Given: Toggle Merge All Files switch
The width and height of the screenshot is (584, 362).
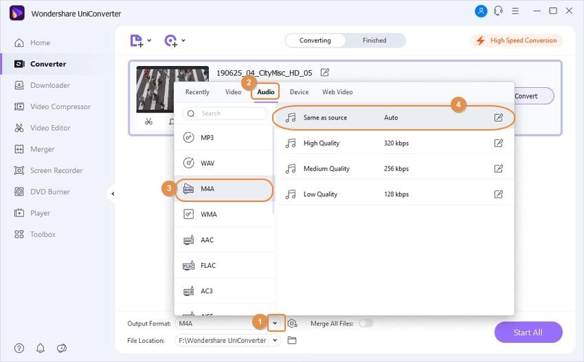Looking at the screenshot, I should [366, 324].
